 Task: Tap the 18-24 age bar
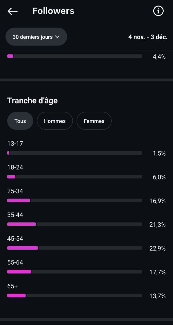coord(74,177)
